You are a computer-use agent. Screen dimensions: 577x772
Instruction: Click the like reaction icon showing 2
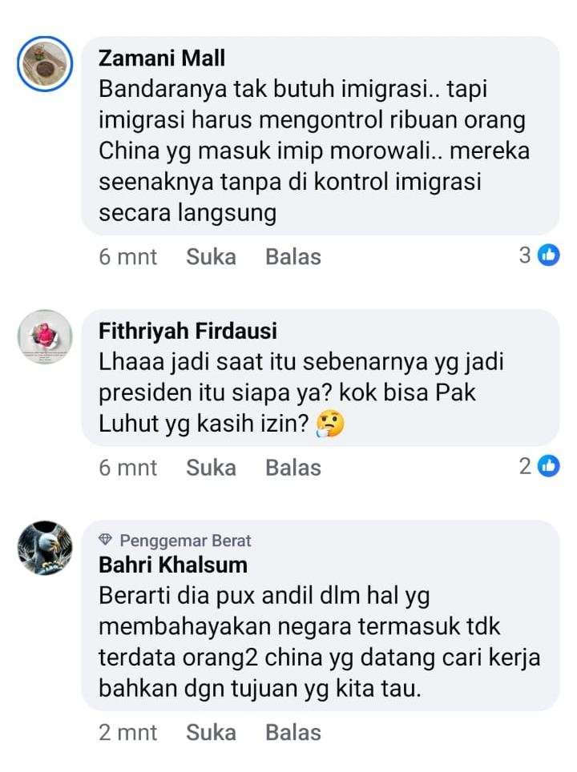tap(548, 466)
